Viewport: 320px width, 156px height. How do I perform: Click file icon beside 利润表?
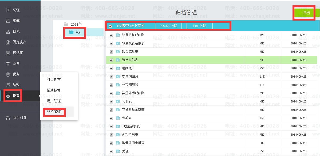(x=118, y=101)
